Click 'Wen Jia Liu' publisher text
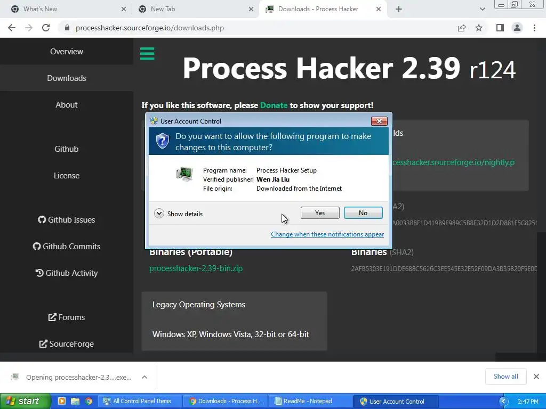The height and width of the screenshot is (409, 546). click(x=273, y=179)
